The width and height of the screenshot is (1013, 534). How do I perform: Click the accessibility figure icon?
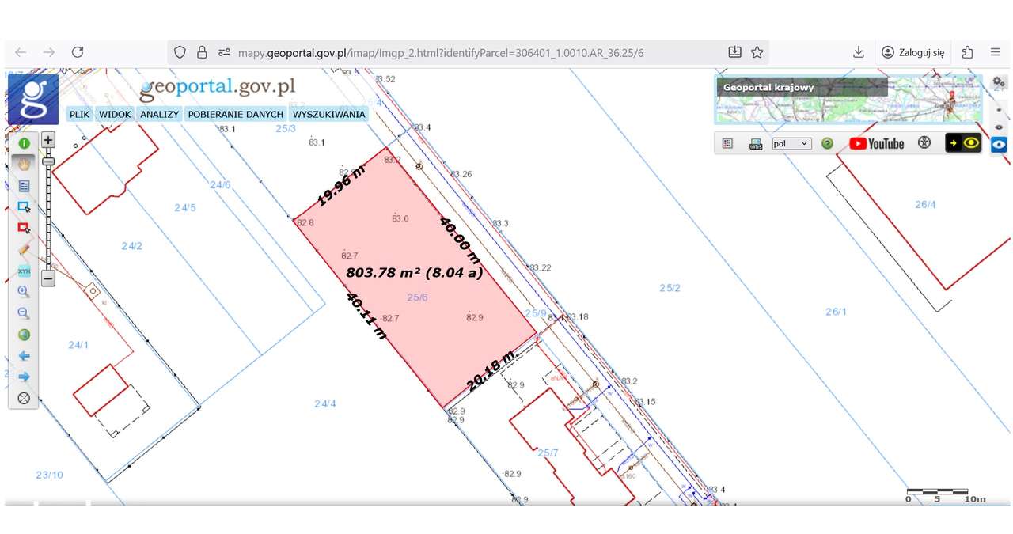pos(924,143)
